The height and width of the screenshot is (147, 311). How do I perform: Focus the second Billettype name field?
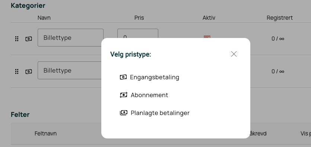tap(70, 70)
